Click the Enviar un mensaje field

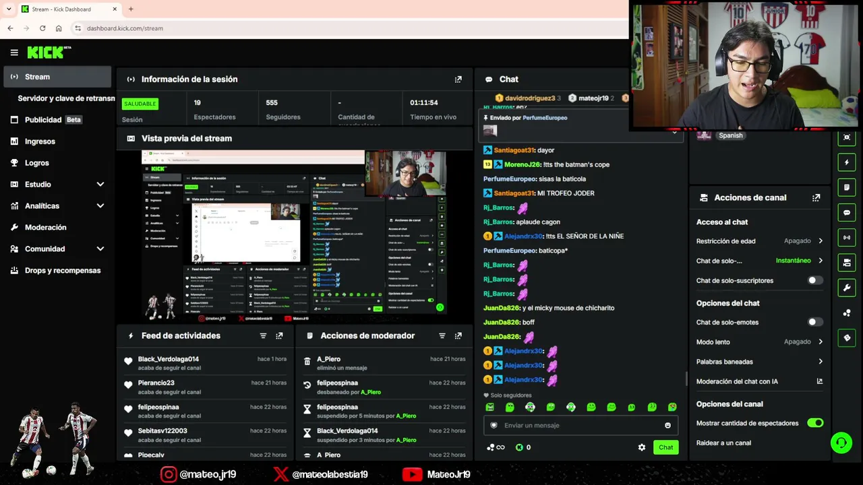point(580,425)
